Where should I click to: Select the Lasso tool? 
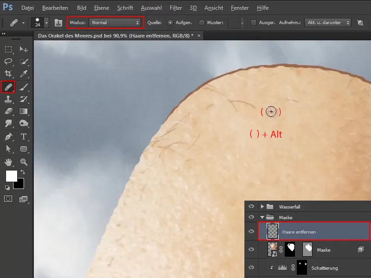point(8,62)
